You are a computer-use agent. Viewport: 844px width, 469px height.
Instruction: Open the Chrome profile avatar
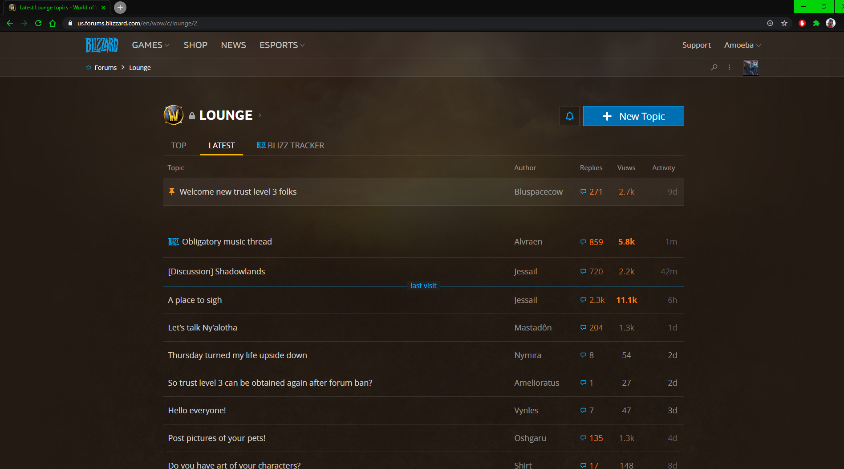(x=831, y=23)
